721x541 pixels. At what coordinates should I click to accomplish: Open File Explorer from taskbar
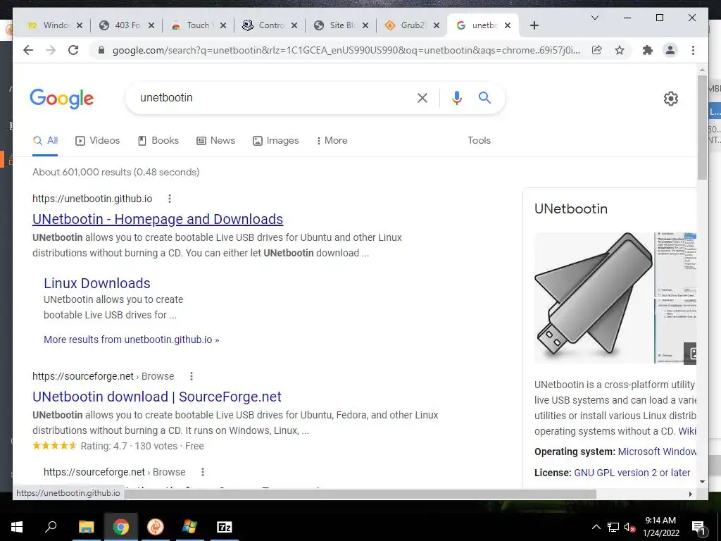86,527
